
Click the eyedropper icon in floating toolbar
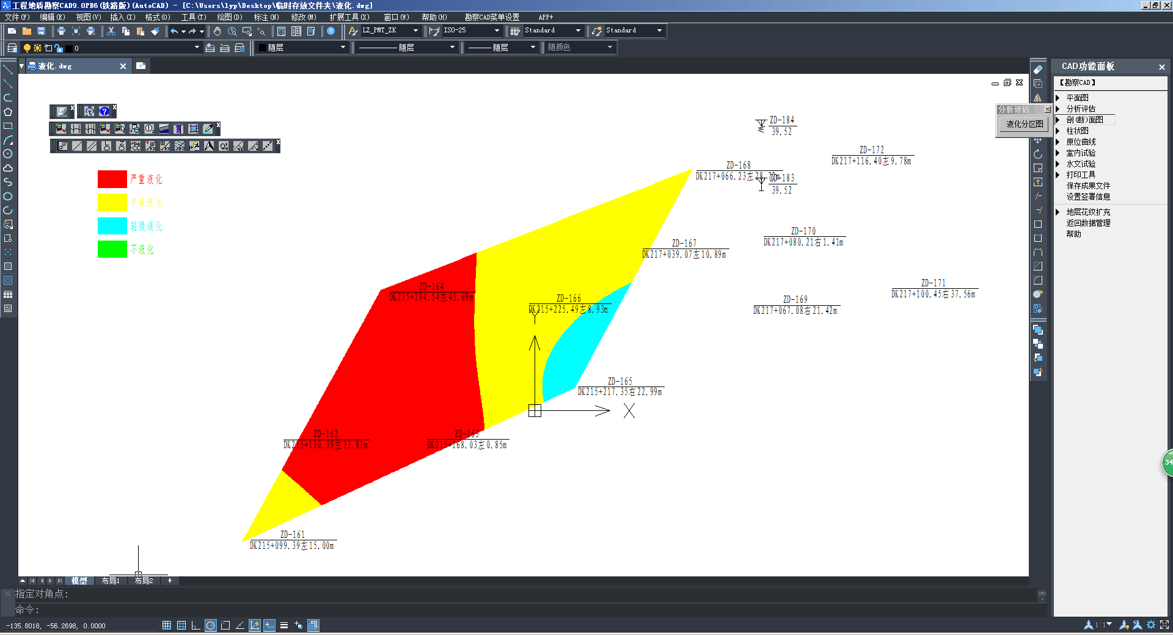tap(208, 129)
